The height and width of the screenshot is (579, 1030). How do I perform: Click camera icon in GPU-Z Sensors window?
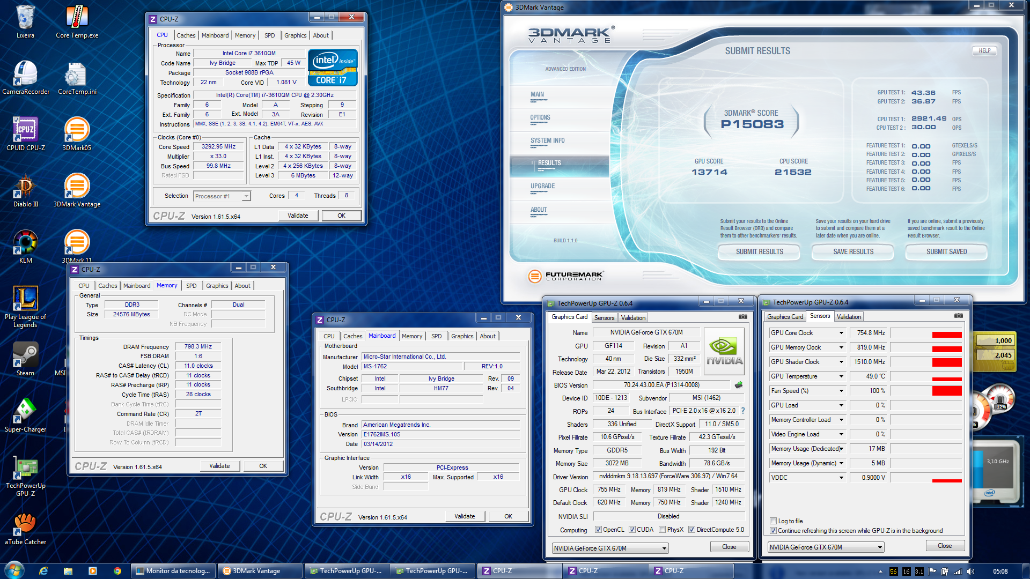pos(959,316)
